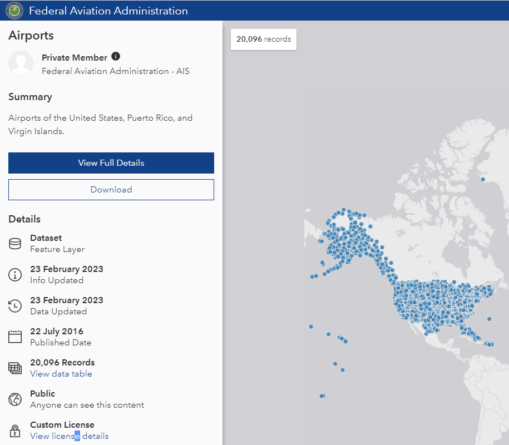Click 'Federal Aviation Administration - AIS' text
The width and height of the screenshot is (509, 445).
(x=116, y=71)
